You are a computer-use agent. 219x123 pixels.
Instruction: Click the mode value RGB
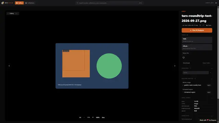(x=195, y=111)
